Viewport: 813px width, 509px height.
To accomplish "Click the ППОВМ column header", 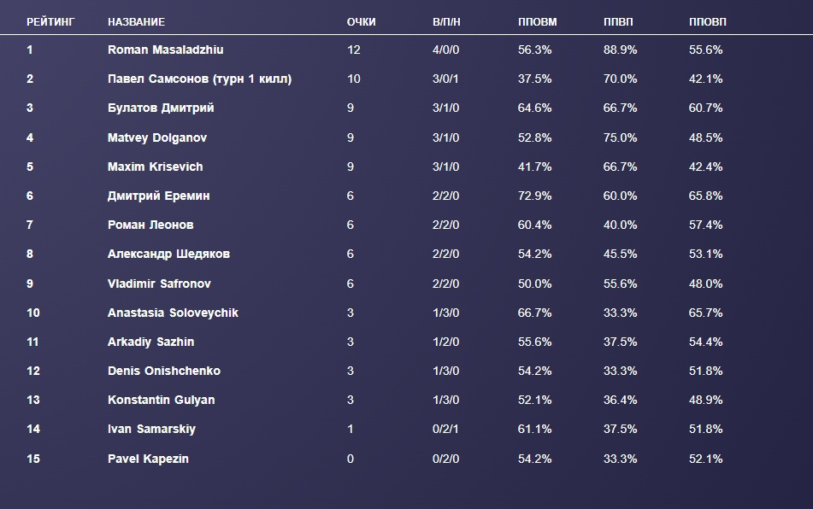I will click(x=537, y=21).
